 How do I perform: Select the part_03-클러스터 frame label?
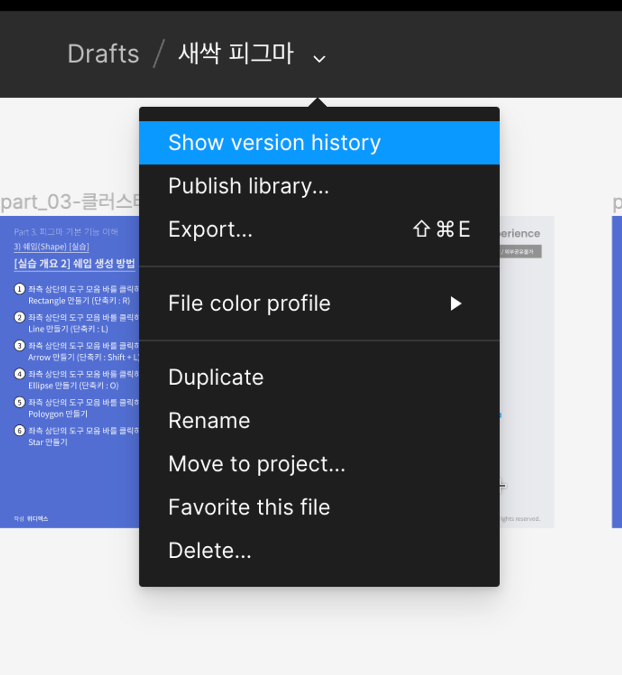click(70, 201)
